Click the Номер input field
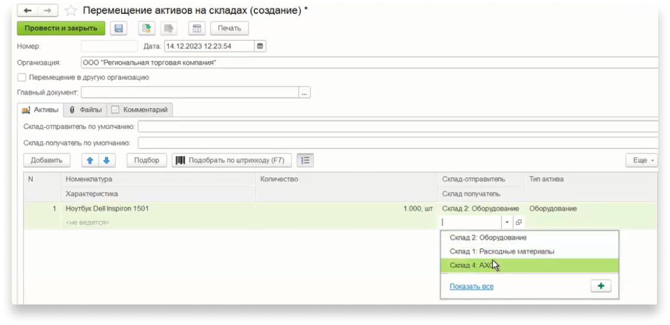670x325 pixels. coord(109,46)
